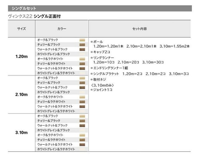
Task: Select the 3.10m size cell
Action: click(x=21, y=133)
